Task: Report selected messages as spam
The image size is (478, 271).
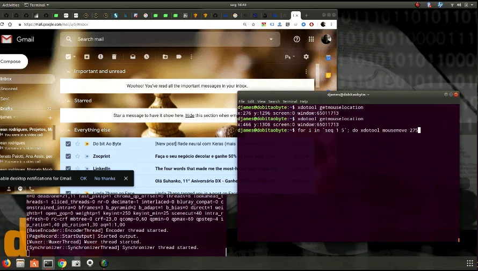Action: pyautogui.click(x=100, y=57)
